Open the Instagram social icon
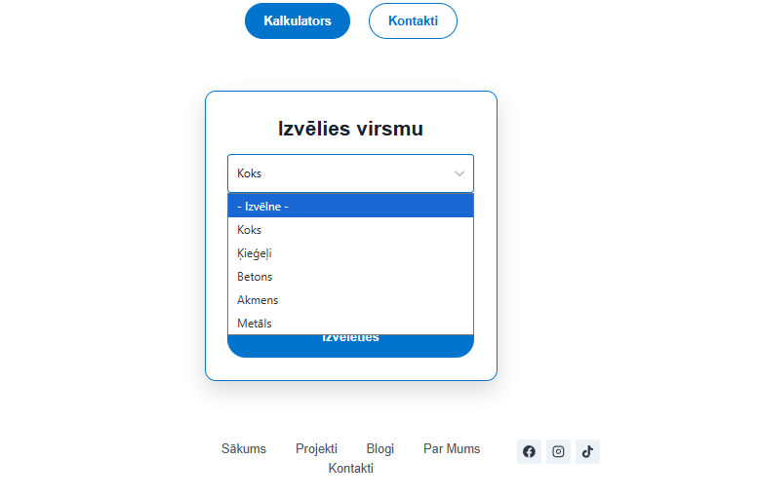Viewport: 758px width, 498px height. [558, 451]
